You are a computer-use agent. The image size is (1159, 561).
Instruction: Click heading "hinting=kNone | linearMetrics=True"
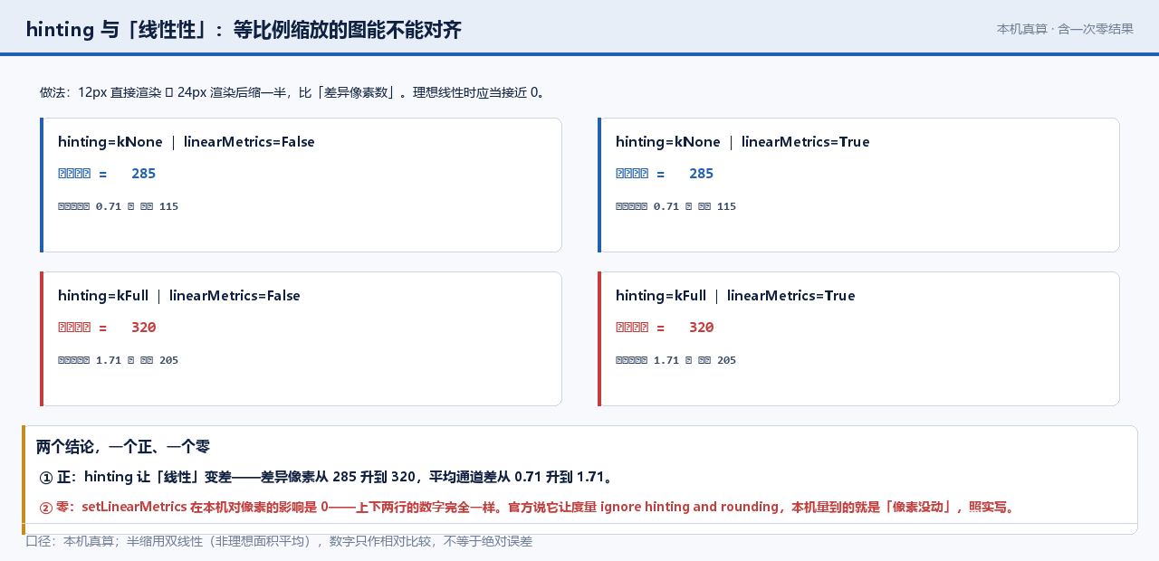point(742,142)
